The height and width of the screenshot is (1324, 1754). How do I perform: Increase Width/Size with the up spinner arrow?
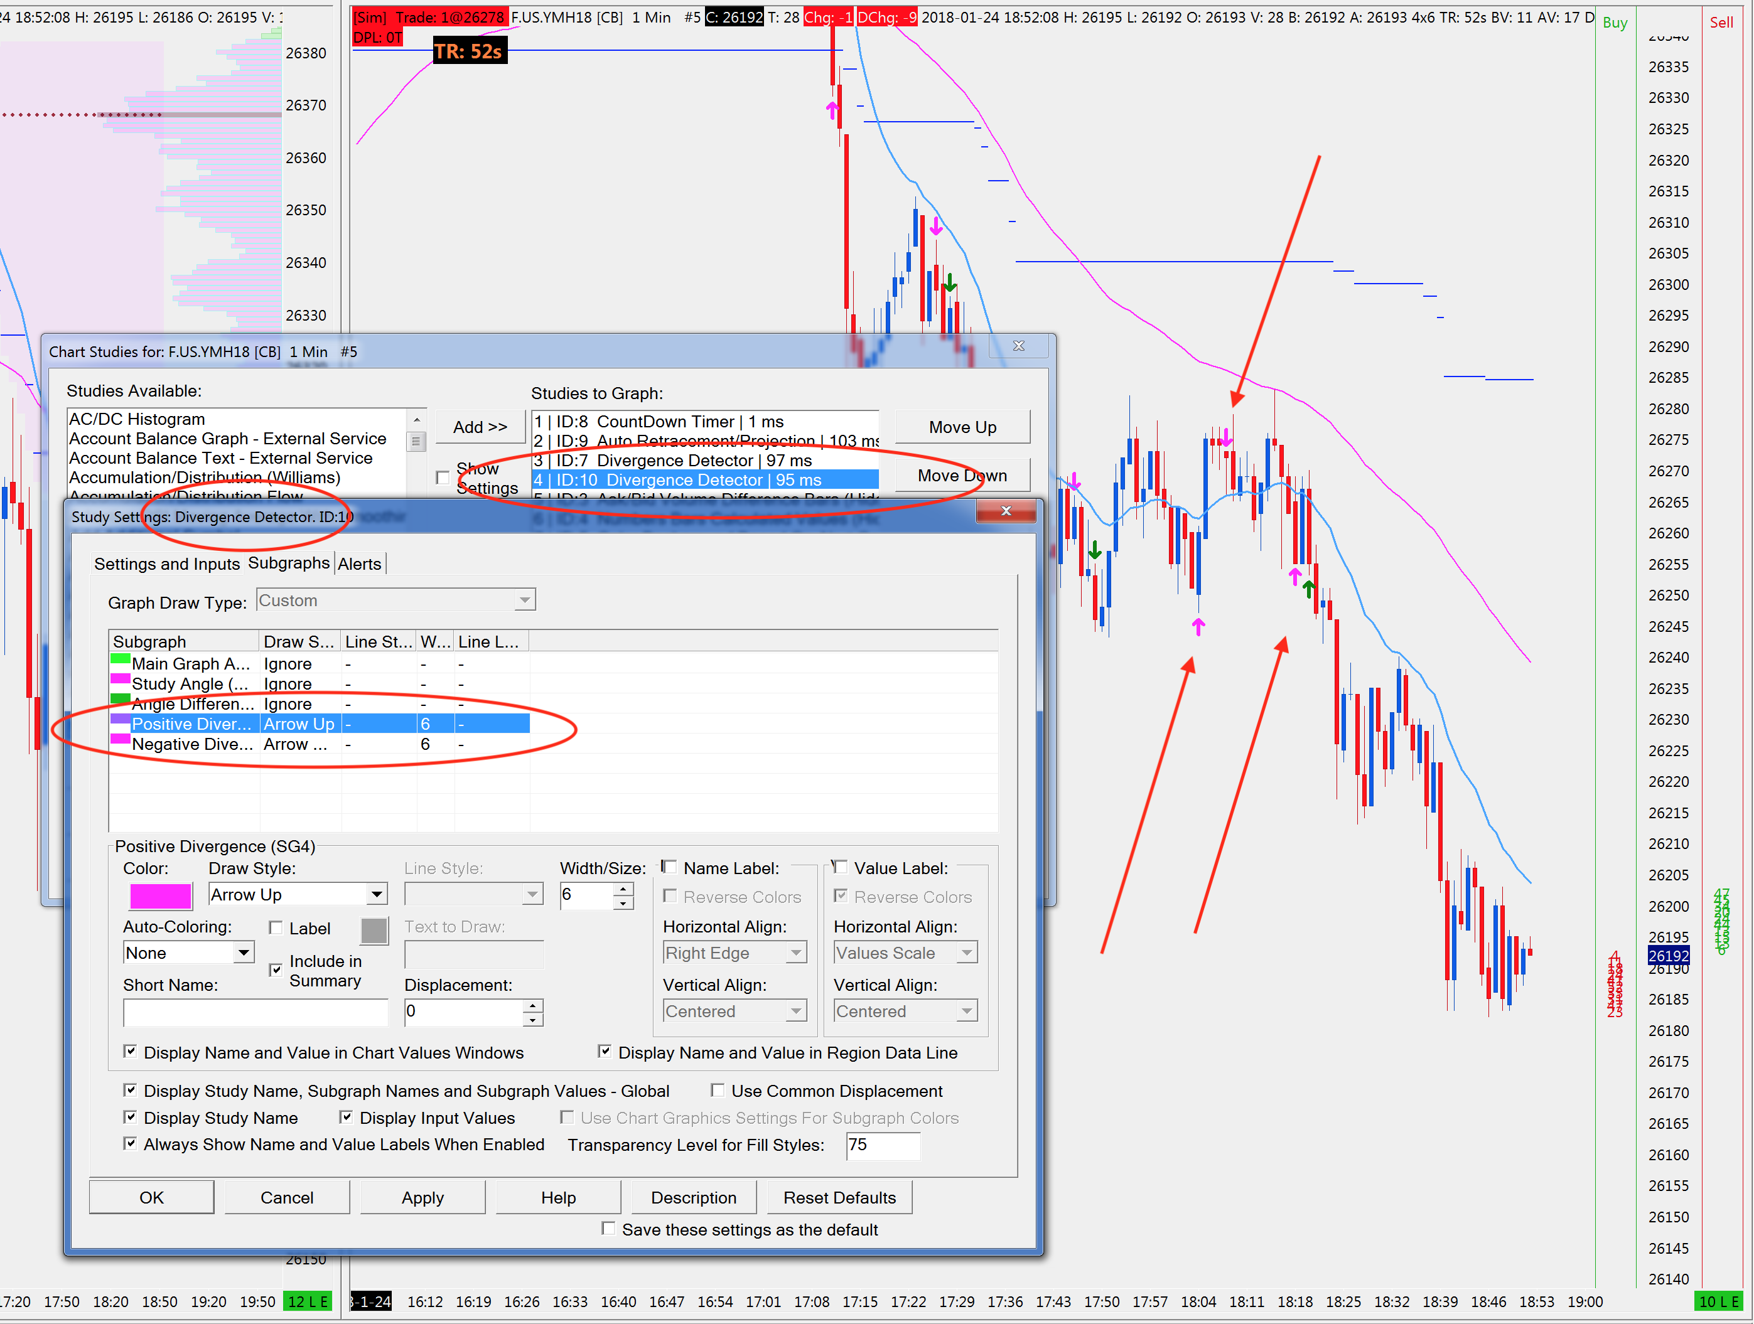[623, 889]
